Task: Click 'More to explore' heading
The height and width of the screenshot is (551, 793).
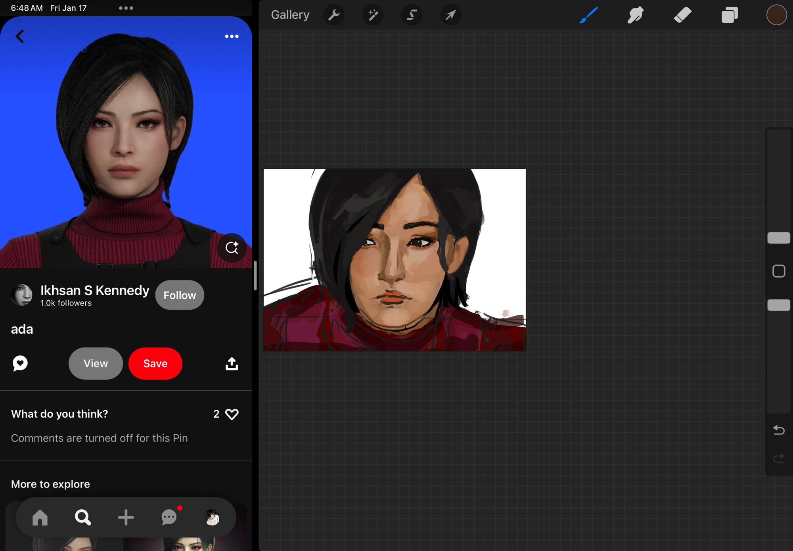Action: [x=50, y=484]
